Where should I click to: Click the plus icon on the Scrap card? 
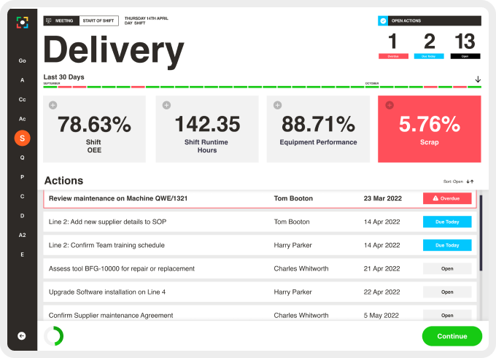coord(389,106)
